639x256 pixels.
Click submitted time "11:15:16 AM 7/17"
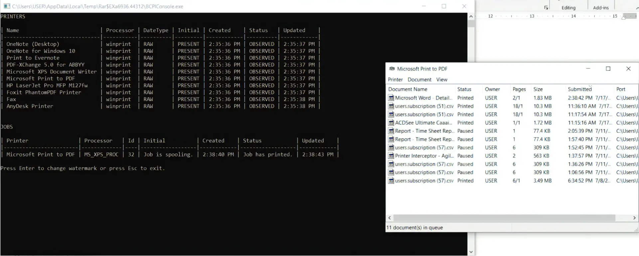pos(590,123)
